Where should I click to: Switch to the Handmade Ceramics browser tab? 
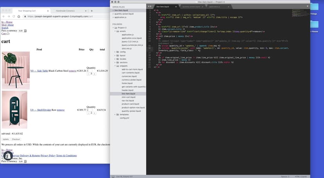pos(65,11)
